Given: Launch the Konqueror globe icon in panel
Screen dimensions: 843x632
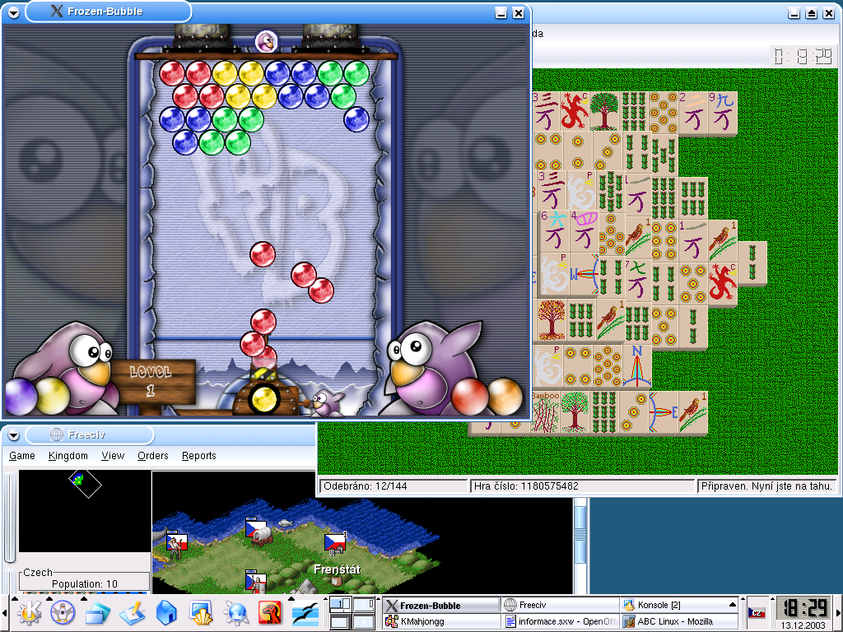Looking at the screenshot, I should pyautogui.click(x=236, y=612).
